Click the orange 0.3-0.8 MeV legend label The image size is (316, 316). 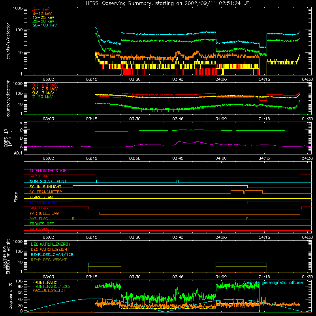click(45, 89)
